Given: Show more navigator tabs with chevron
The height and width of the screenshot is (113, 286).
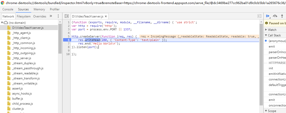Looking at the screenshot, I should click(x=51, y=16).
